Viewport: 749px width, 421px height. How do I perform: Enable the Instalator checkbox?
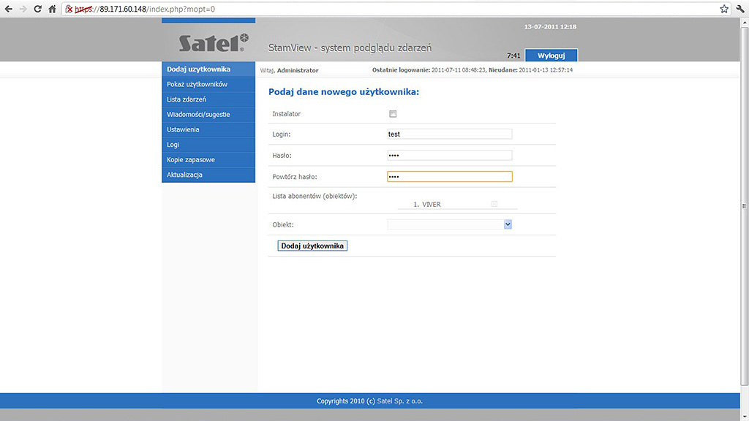point(393,114)
